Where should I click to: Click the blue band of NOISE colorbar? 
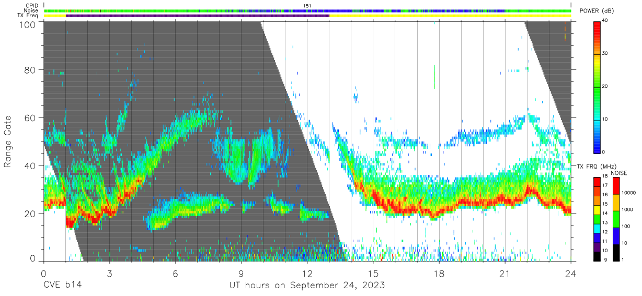616,235
